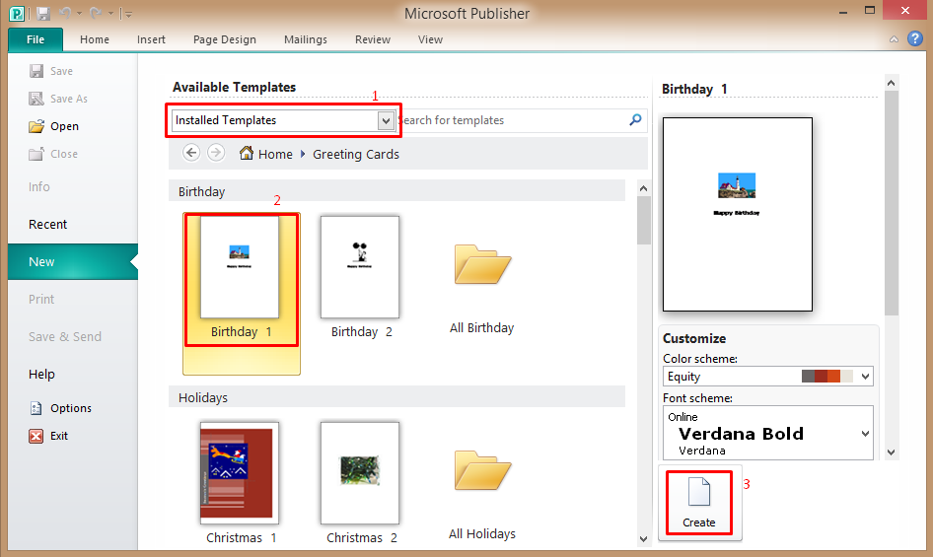
Task: Open the All Birthday folder
Action: [482, 265]
